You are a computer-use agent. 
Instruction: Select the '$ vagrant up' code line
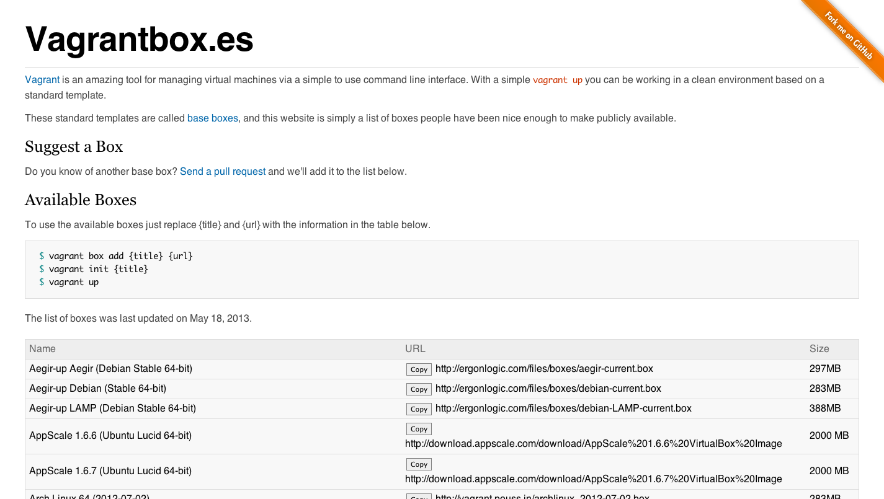69,282
